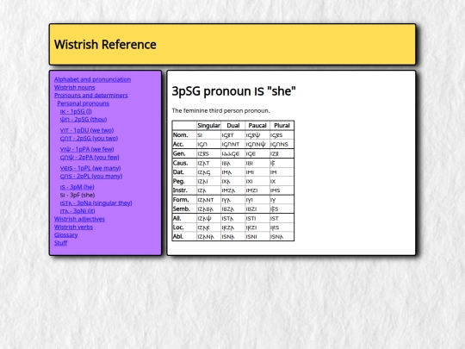Open the 1pPA (we few) page
The width and height of the screenshot is (465, 349).
[x=87, y=149]
